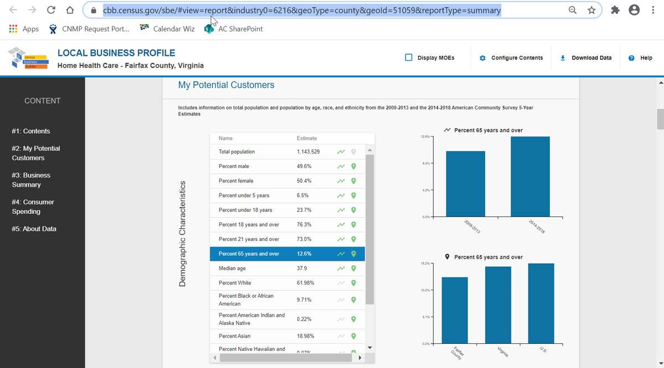664x368 pixels.
Task: Bookmark this page with the star icon
Action: (592, 10)
